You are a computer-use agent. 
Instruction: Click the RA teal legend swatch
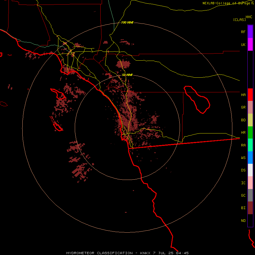250,145
